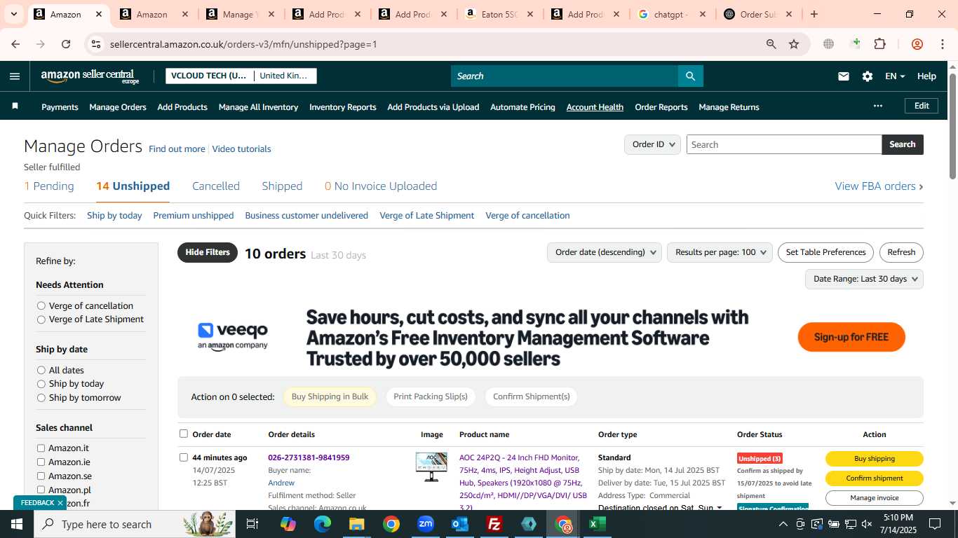Screen dimensions: 958x538
Task: Click the browser back arrow
Action: [15, 44]
